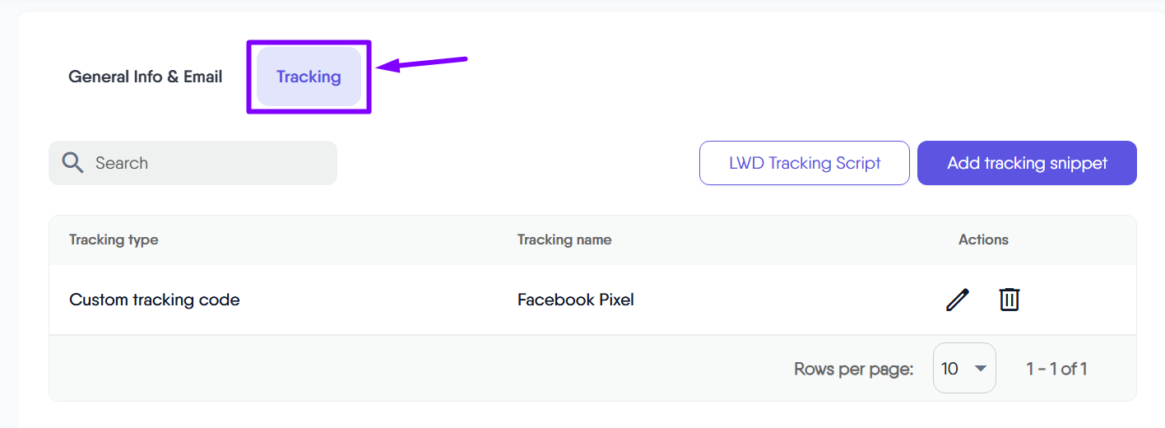Select the Tracking tab
Screen dimensions: 1165x428
(309, 77)
